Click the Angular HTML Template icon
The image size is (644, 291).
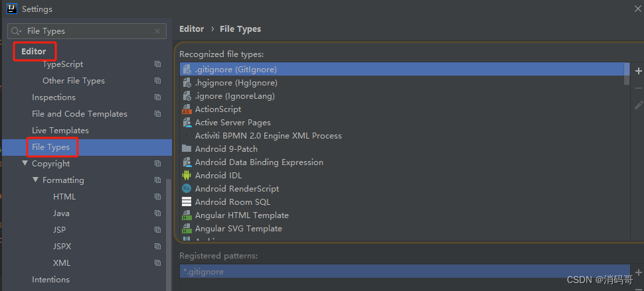coord(187,215)
